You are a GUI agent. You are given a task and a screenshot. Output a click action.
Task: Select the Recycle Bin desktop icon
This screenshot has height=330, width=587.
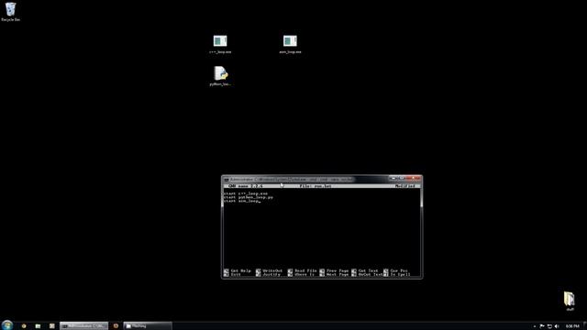(10, 12)
